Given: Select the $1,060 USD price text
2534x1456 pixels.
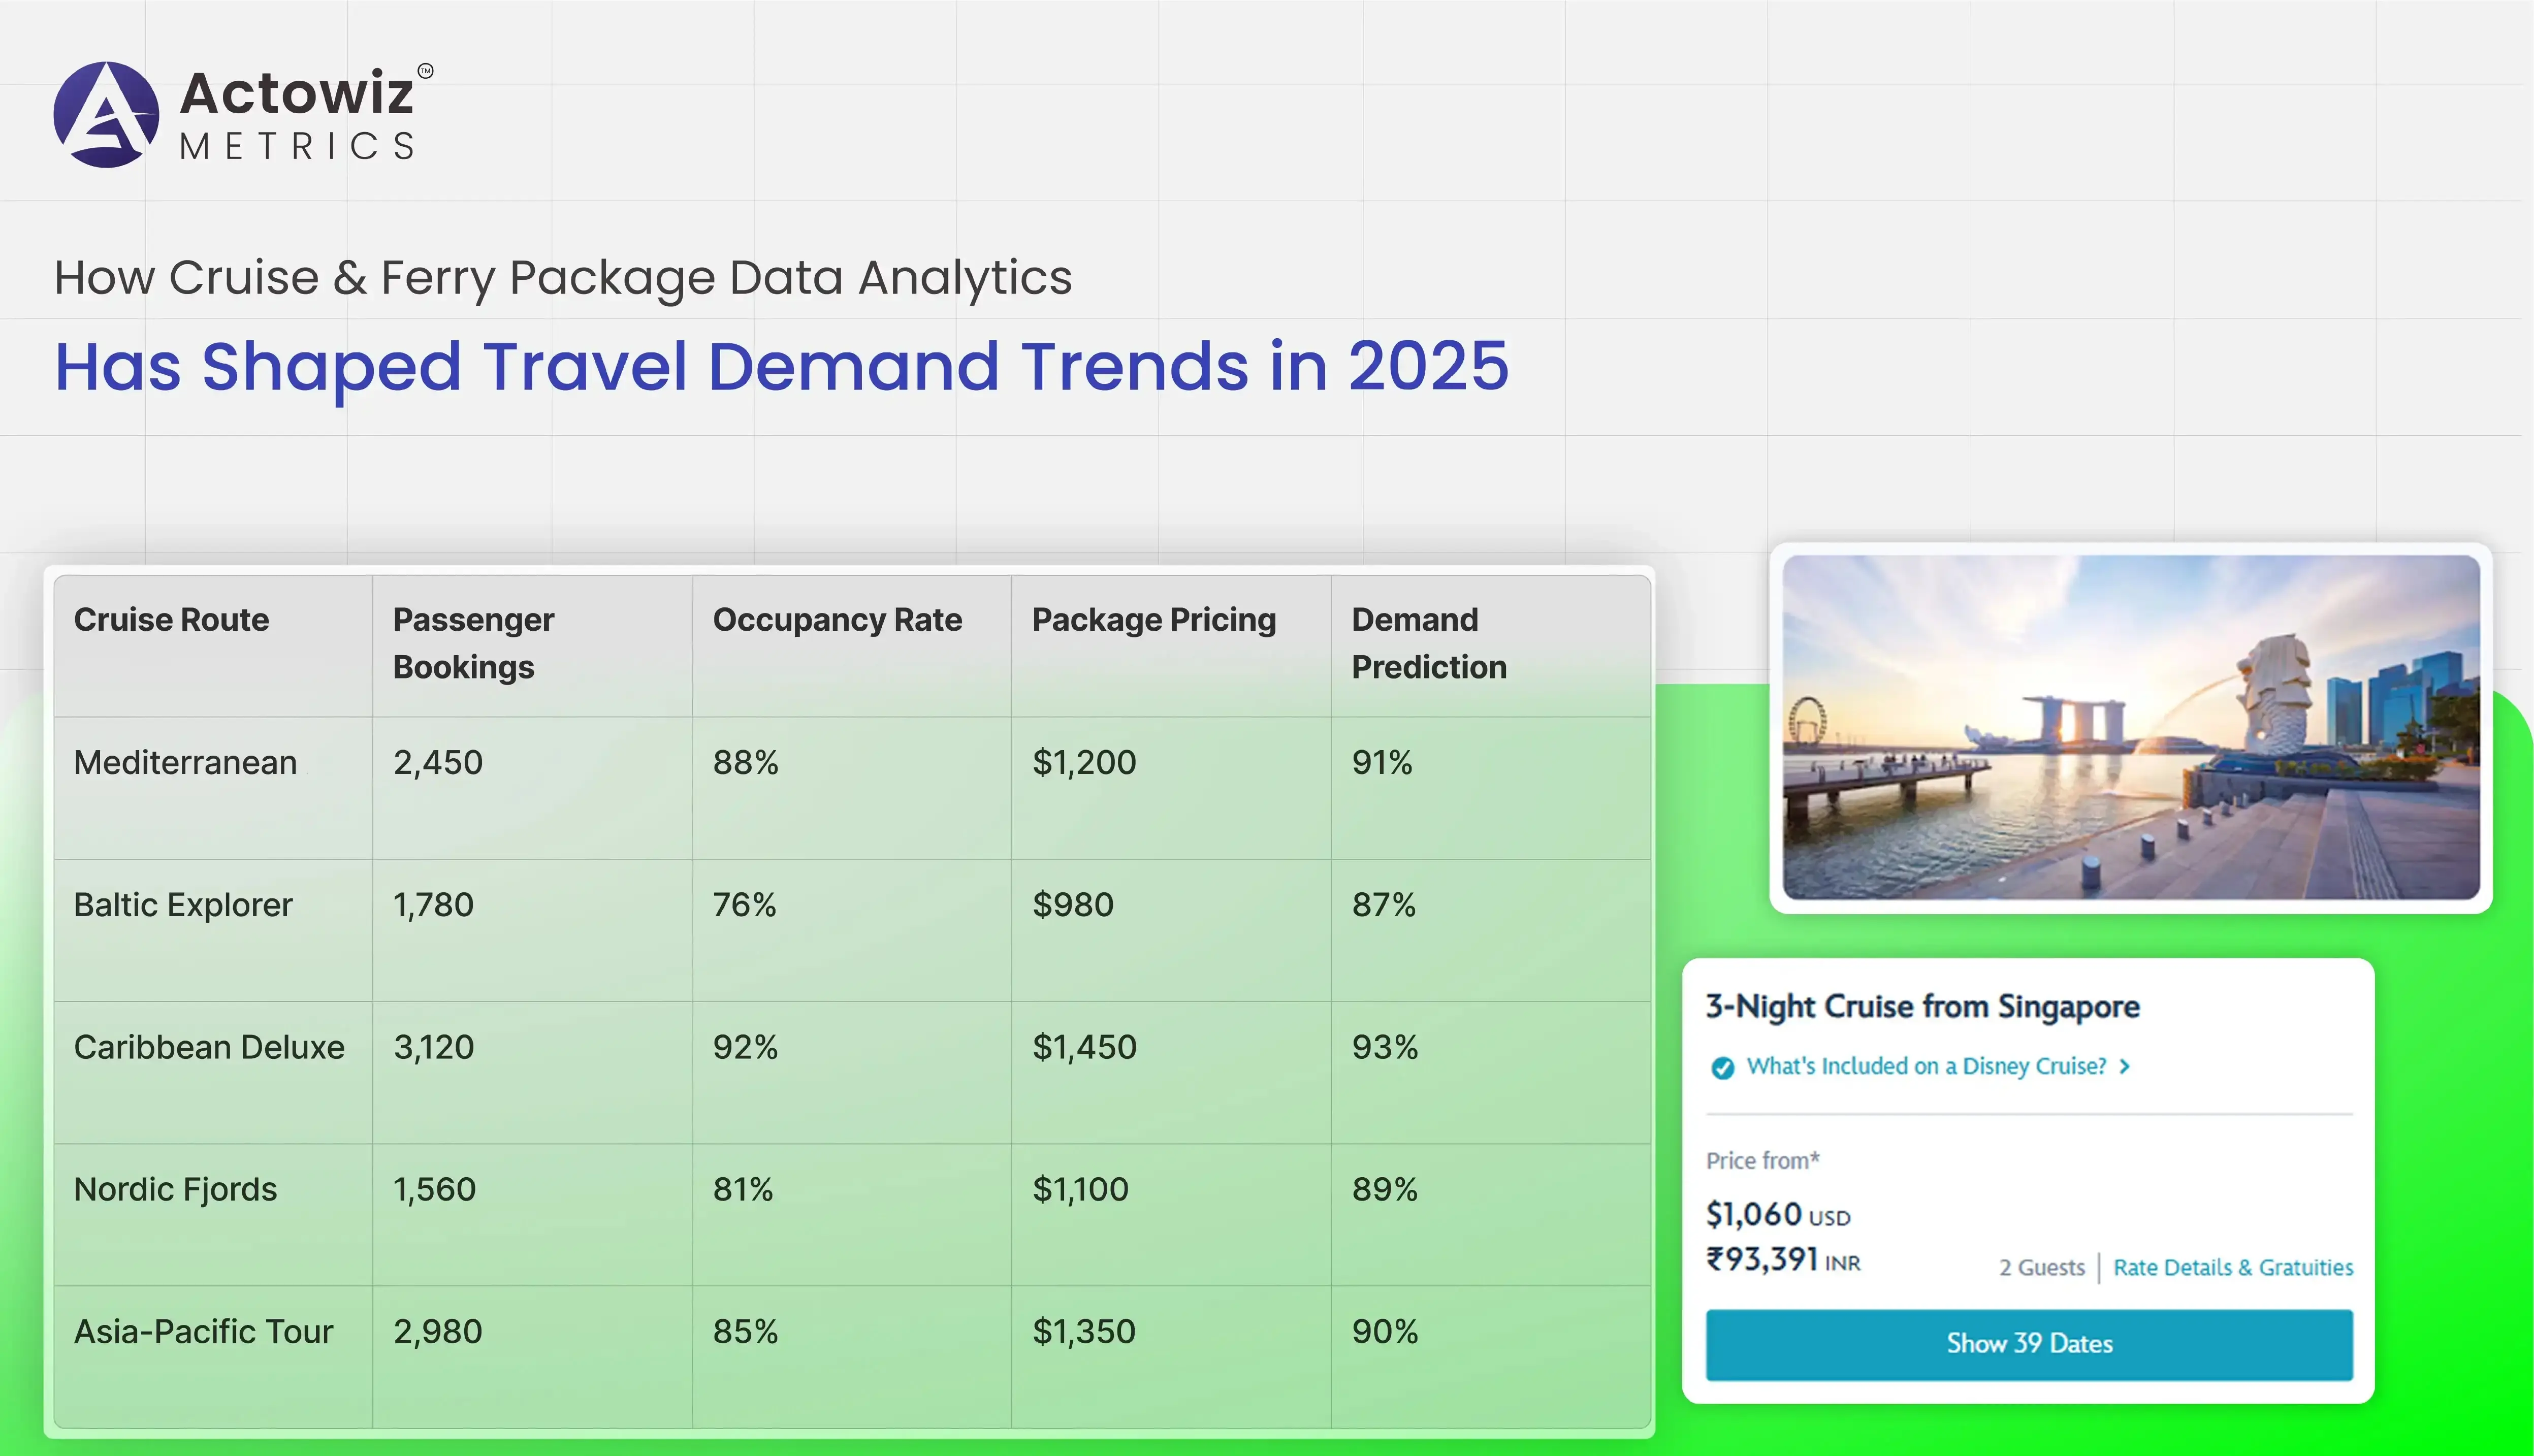Looking at the screenshot, I should 1777,1215.
